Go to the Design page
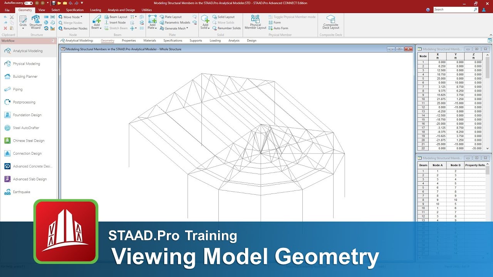 tap(252, 40)
